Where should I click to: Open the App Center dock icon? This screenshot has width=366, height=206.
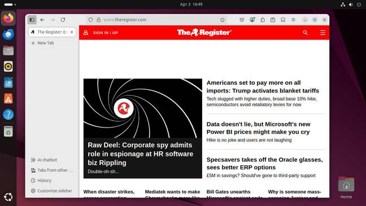click(8, 99)
